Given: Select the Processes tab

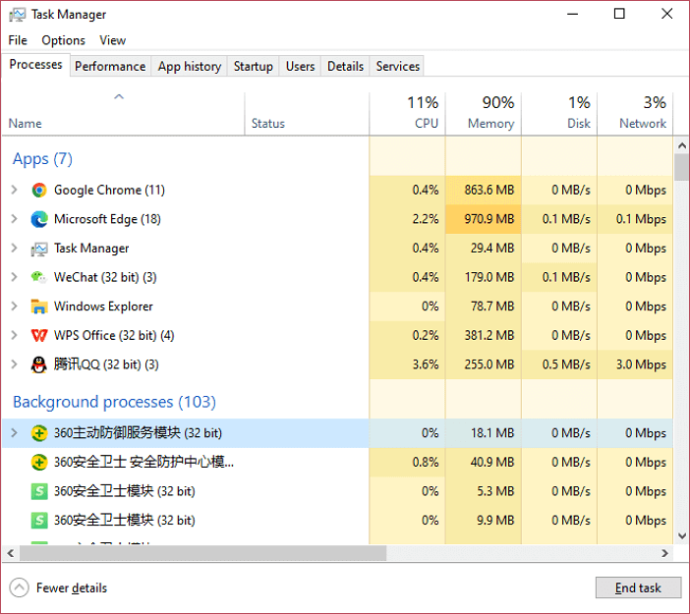Looking at the screenshot, I should pos(35,65).
